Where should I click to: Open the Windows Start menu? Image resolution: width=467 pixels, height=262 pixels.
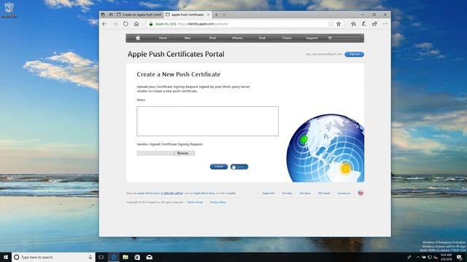coord(6,257)
